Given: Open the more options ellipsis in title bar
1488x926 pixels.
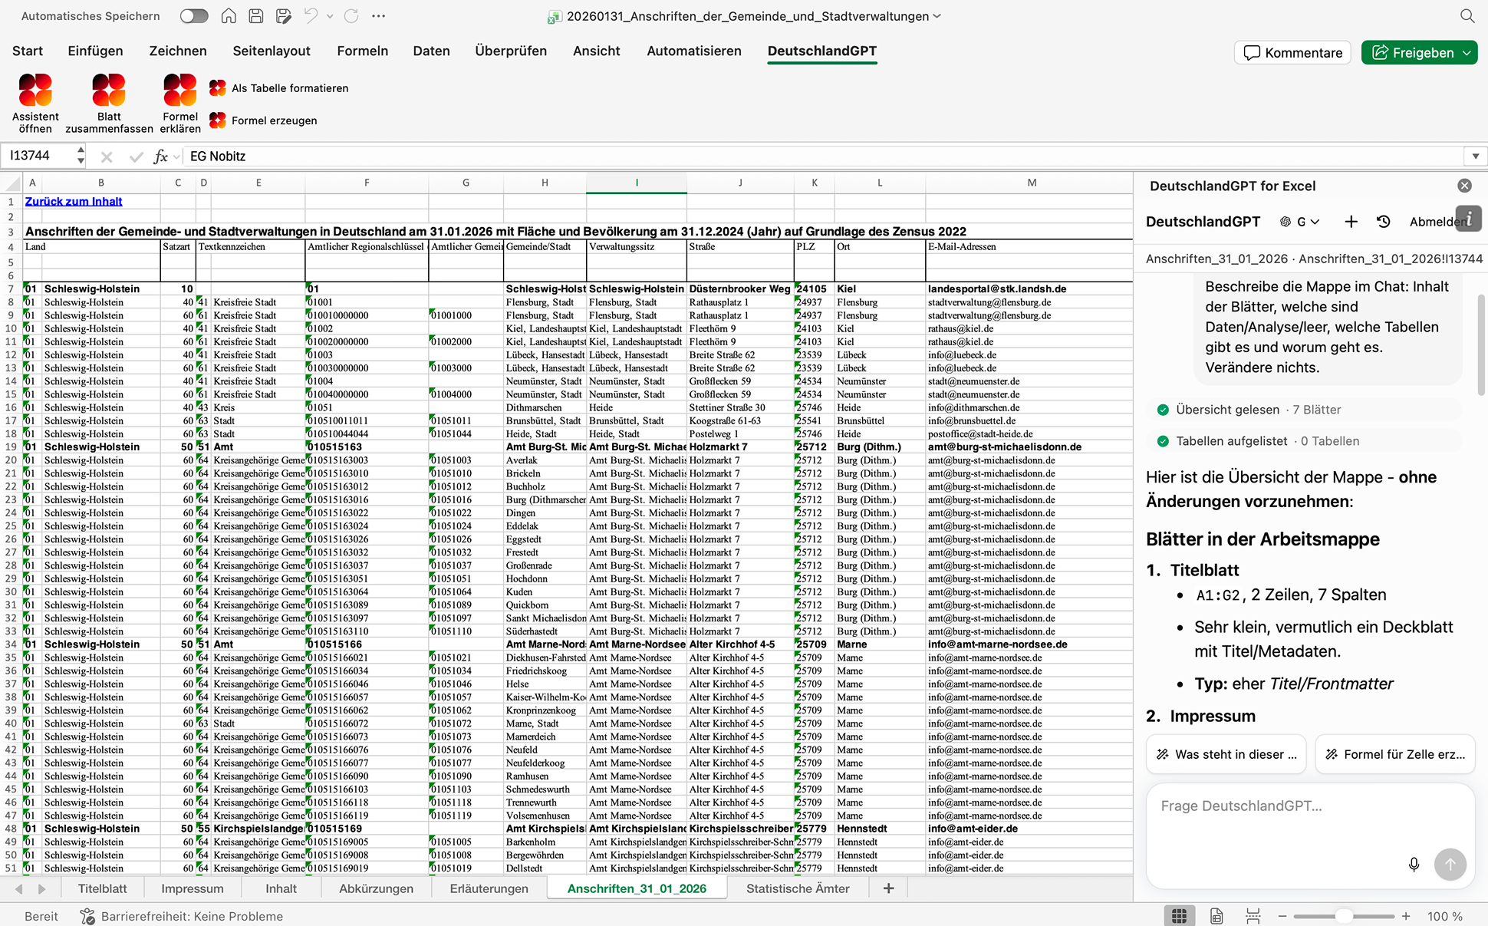Looking at the screenshot, I should [379, 16].
